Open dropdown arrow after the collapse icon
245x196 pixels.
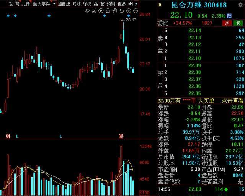136,3
